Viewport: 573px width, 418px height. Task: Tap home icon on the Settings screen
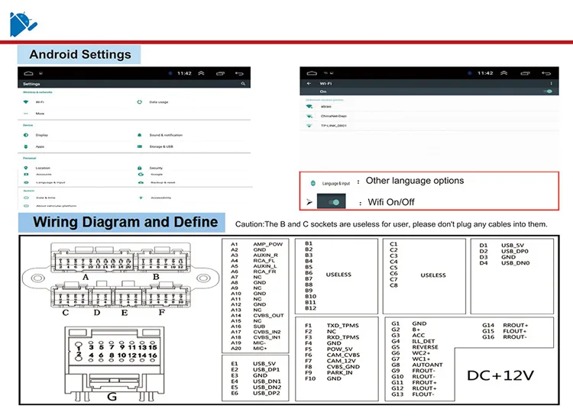pyautogui.click(x=28, y=73)
